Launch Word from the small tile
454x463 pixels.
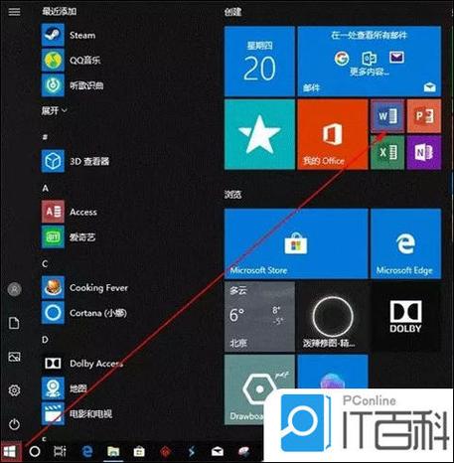click(x=387, y=116)
